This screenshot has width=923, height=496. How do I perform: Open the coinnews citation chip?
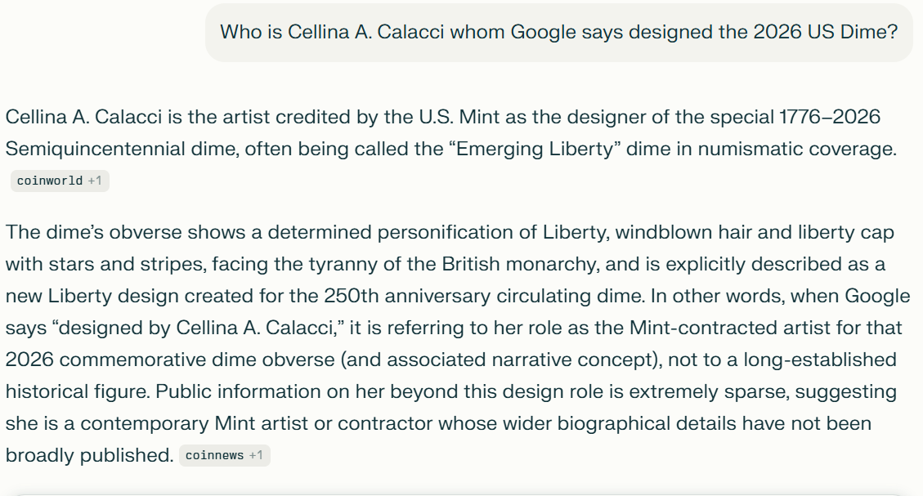tap(224, 455)
